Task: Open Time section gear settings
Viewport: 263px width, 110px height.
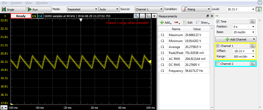Action: pyautogui.click(x=252, y=22)
